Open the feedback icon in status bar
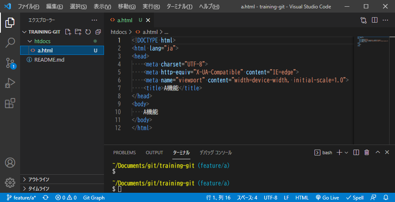 click(x=373, y=198)
